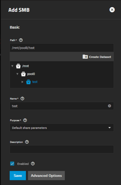This screenshot has height=185, width=121.
Task: Close the Add SMB panel
Action: point(112,10)
